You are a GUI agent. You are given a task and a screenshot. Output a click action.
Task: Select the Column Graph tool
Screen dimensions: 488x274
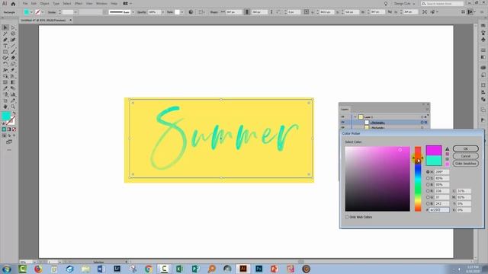(x=13, y=94)
